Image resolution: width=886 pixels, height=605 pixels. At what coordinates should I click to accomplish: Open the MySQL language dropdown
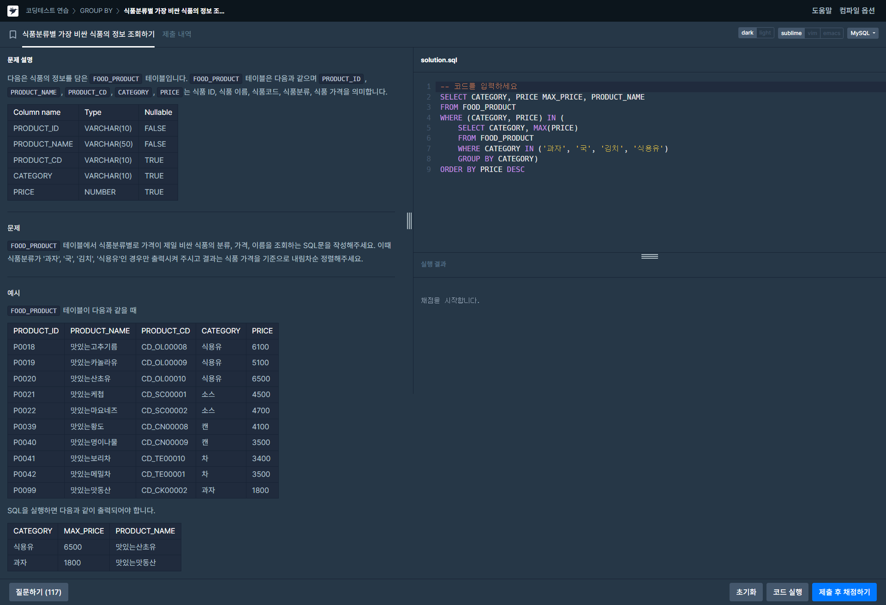click(x=862, y=33)
